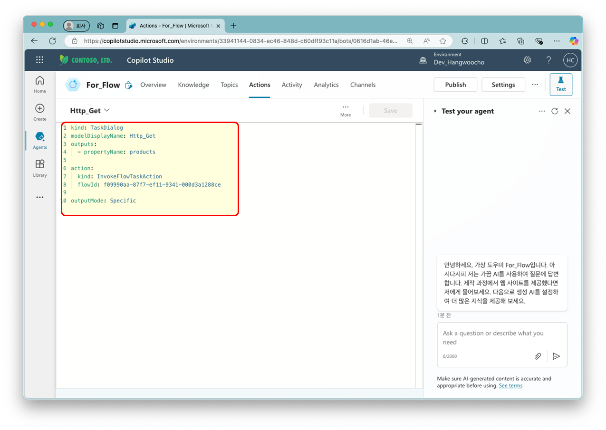Open the Favorites list in toolbar
This screenshot has width=606, height=430.
tap(502, 41)
